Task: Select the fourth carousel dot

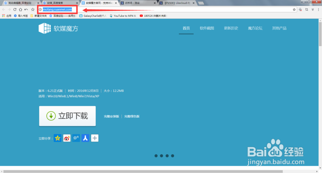Action: (173, 156)
